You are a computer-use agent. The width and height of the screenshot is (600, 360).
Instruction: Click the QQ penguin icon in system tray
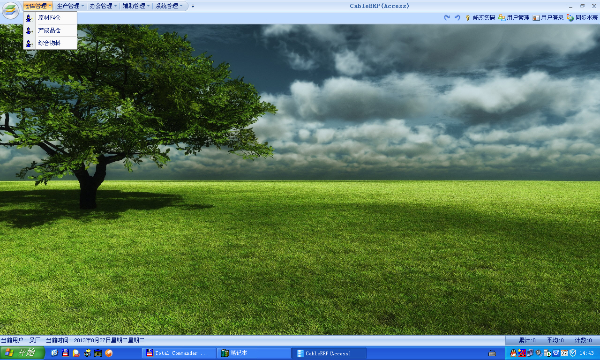point(513,353)
